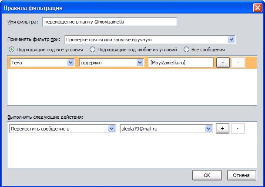Add a condition with the plus button
This screenshot has width=265, height=187.
[223, 63]
